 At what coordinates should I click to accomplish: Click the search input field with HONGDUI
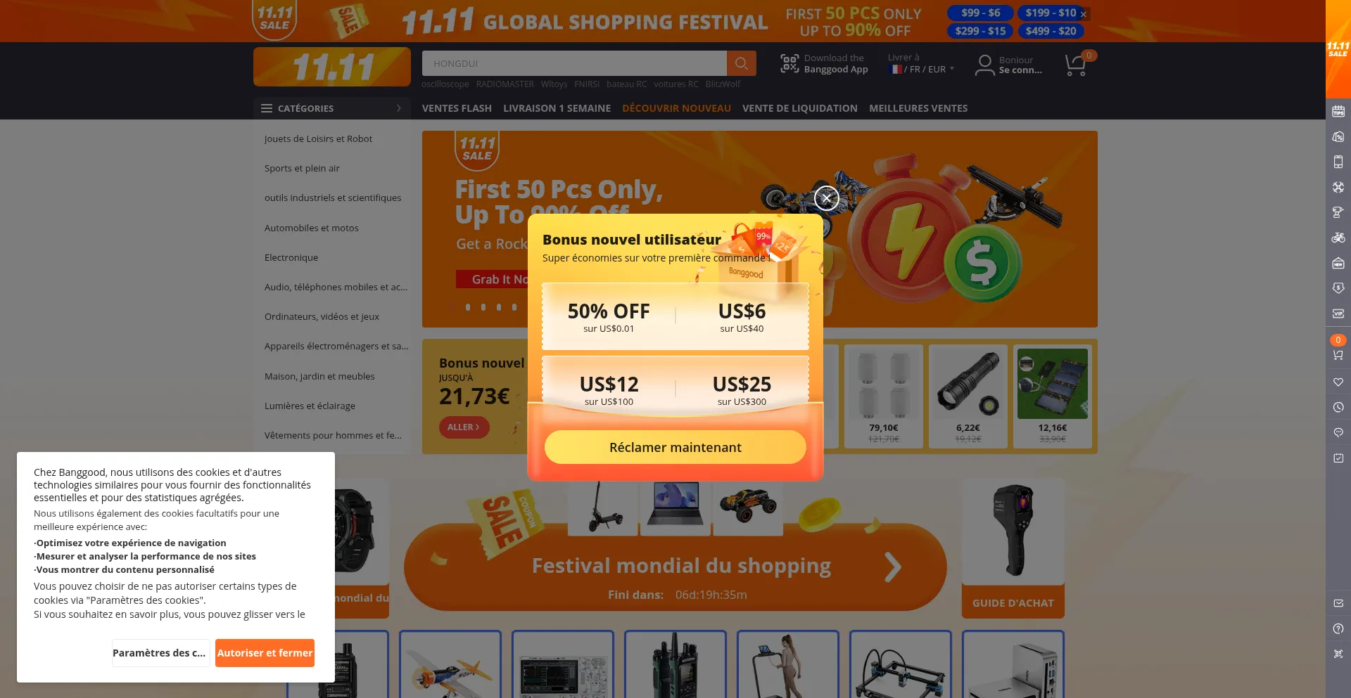click(x=574, y=63)
